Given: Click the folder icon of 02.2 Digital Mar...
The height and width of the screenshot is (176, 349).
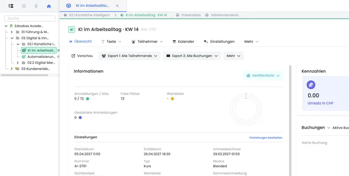Looking at the screenshot, I should tap(23, 63).
